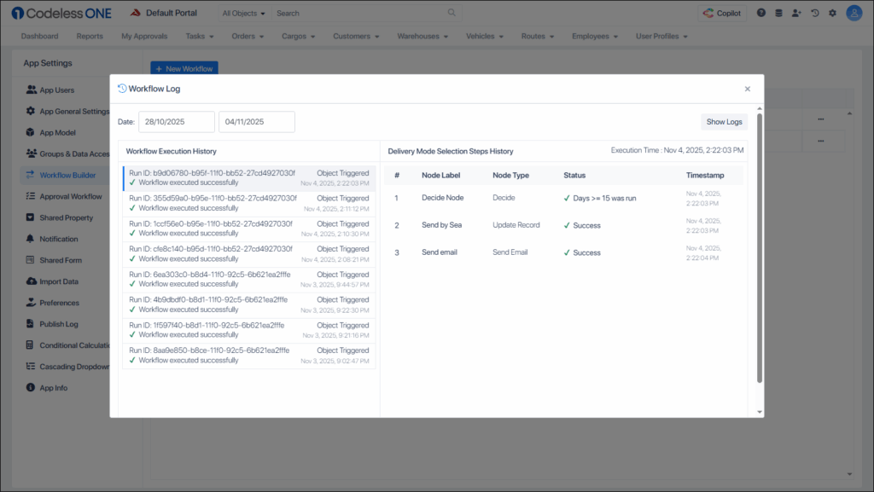The height and width of the screenshot is (492, 874).
Task: Expand the All Objects search dropdown
Action: click(243, 14)
